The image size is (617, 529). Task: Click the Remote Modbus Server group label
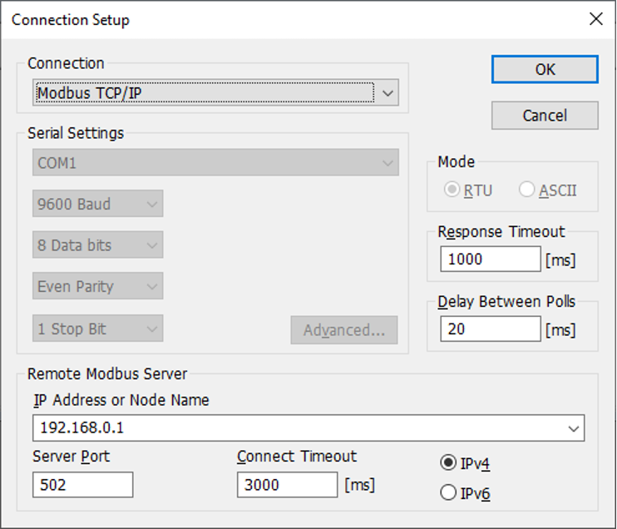tap(107, 374)
